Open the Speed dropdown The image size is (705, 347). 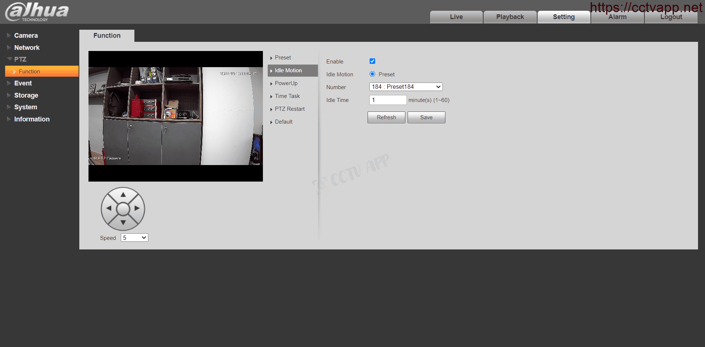tap(134, 238)
